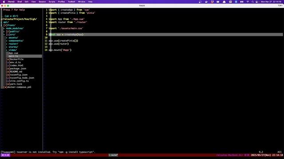The height and width of the screenshot is (159, 284).
Task: Open the Help menu
Action: (90, 2)
